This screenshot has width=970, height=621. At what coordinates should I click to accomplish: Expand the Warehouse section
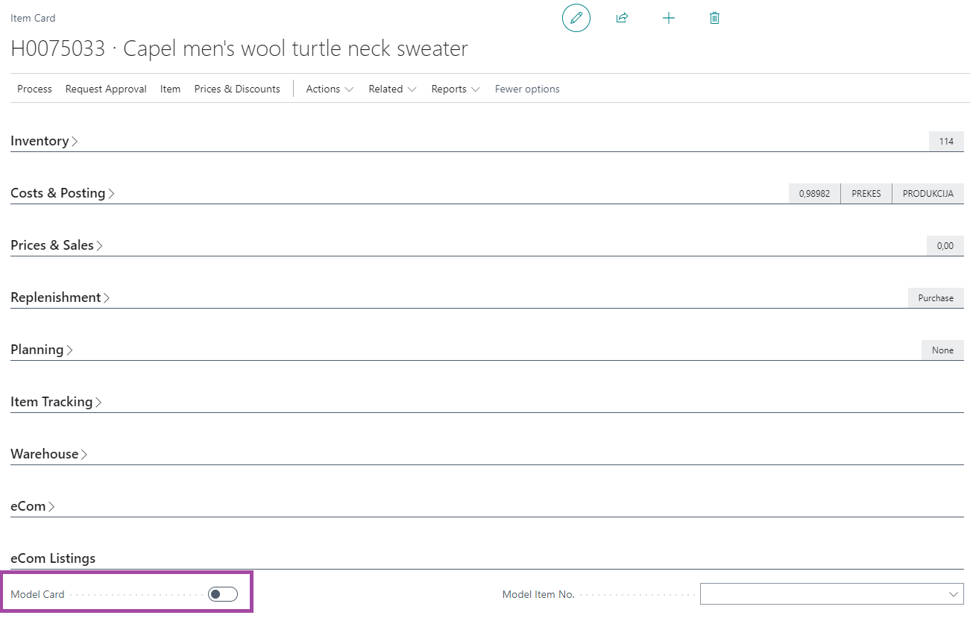pyautogui.click(x=49, y=454)
